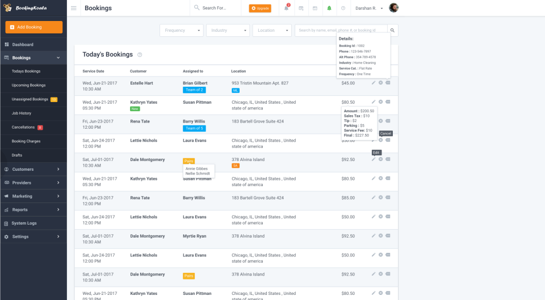The width and height of the screenshot is (545, 300).
Task: Expand the Customers sidebar section
Action: pos(33,169)
